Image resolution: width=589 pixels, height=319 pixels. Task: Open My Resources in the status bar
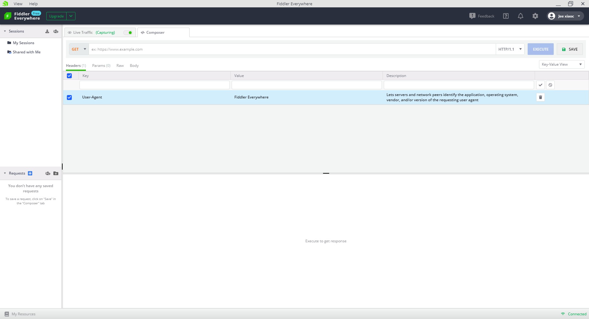tap(20, 314)
